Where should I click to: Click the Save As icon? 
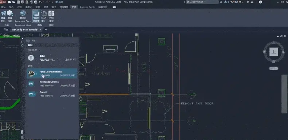[23, 2]
